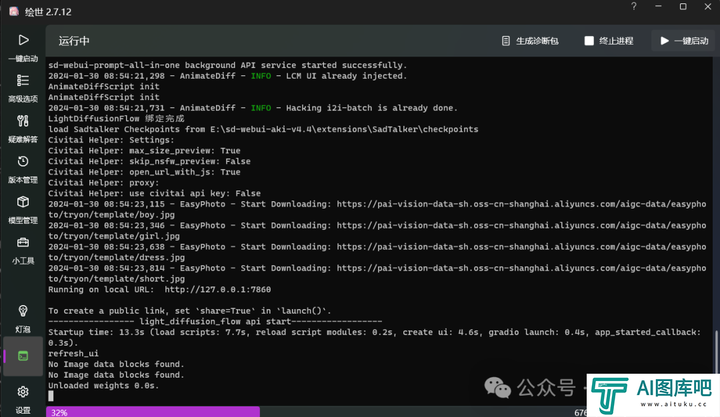Screen dimensions: 720x417
Task: Click the 'Startup time: 13.3s' log line
Action: pos(375,337)
